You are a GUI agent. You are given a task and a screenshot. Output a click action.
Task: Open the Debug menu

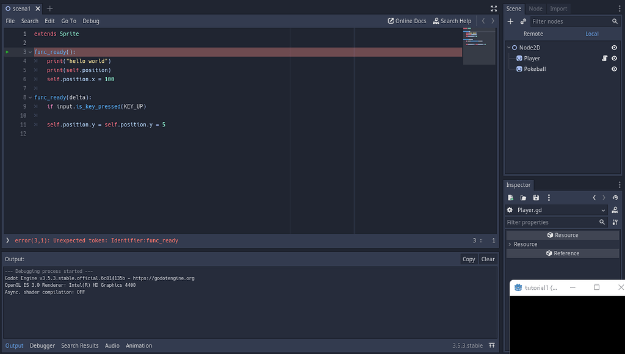[90, 21]
